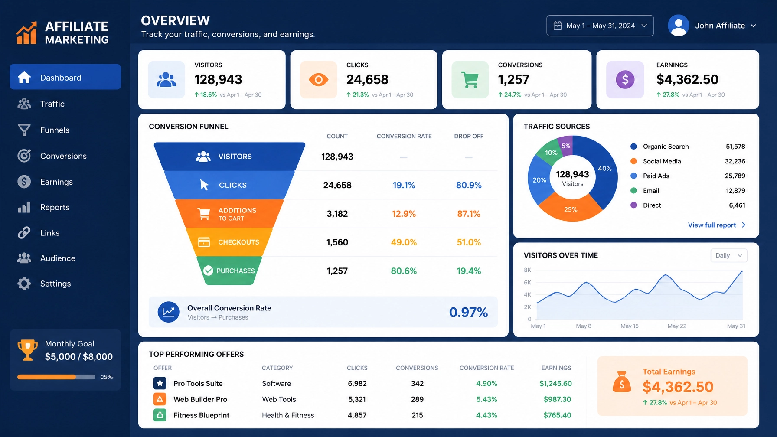
Task: Open the Links sidebar item
Action: click(65, 233)
